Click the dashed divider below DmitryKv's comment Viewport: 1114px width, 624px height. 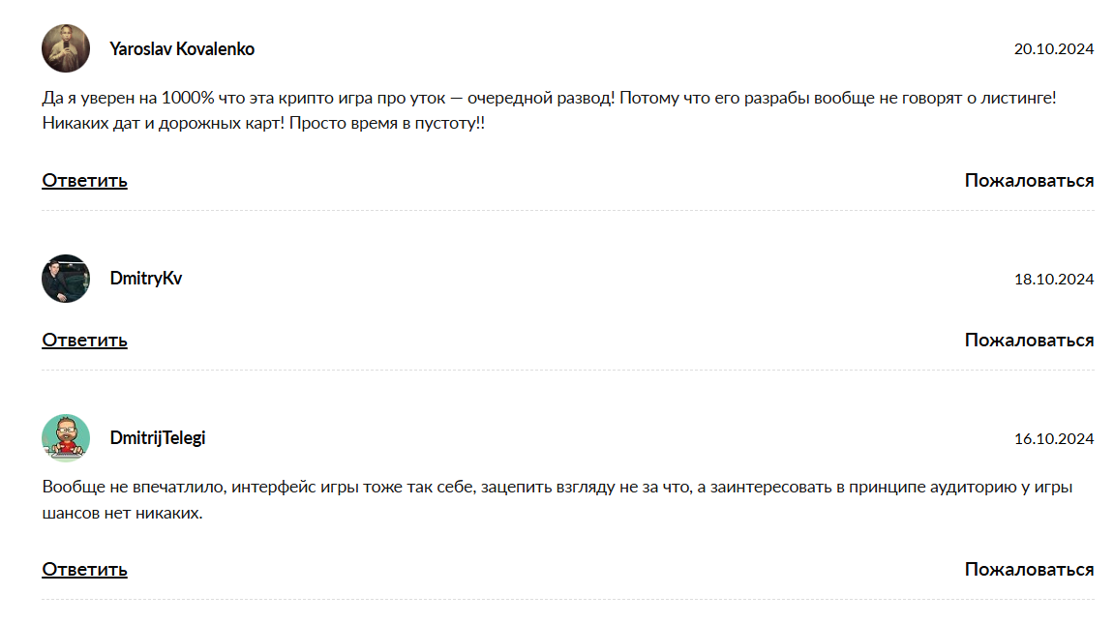pyautogui.click(x=568, y=371)
